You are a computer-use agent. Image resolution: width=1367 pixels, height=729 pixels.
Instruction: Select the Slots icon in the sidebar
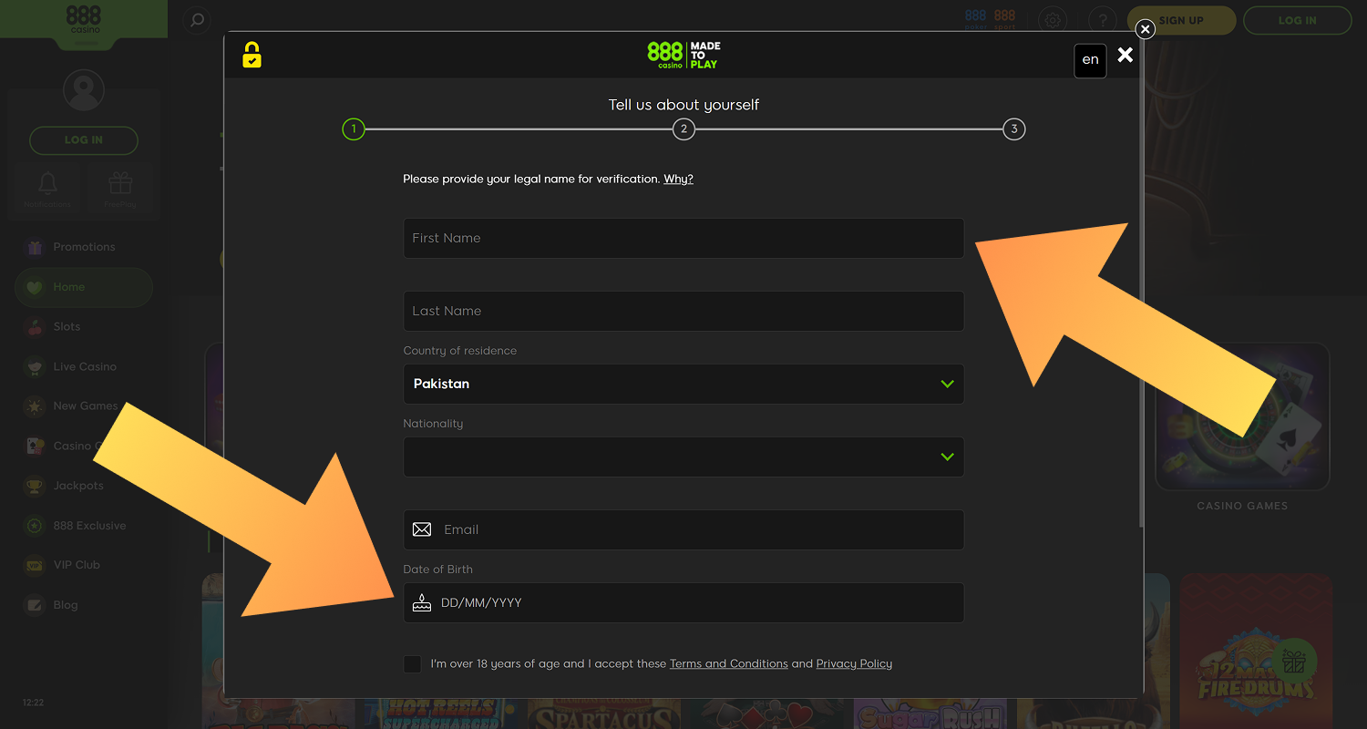point(34,326)
